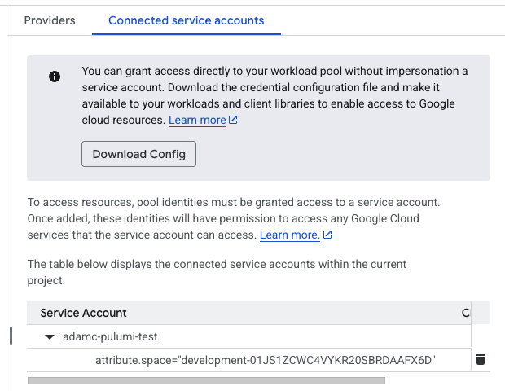Select the attribute.space development row
505x391 pixels.
coord(266,359)
